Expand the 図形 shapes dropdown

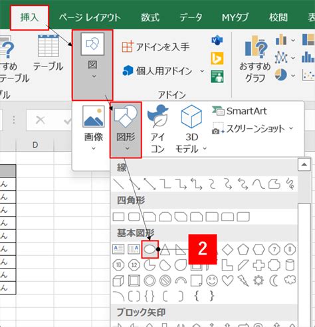[126, 130]
